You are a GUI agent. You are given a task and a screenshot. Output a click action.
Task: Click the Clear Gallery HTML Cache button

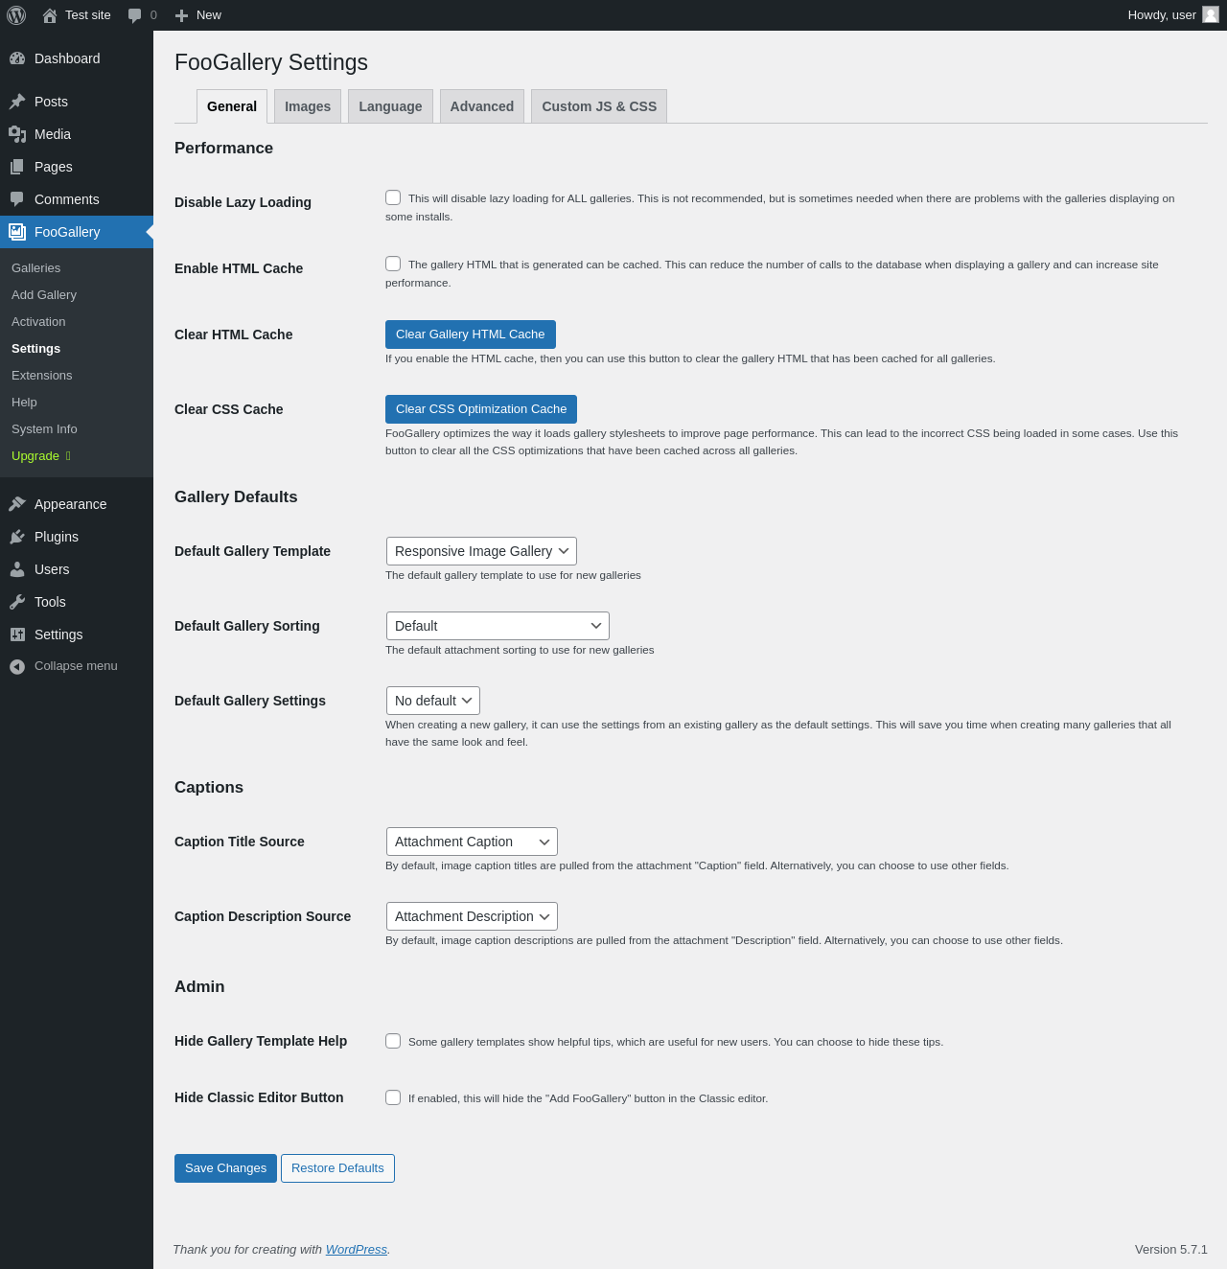click(471, 335)
